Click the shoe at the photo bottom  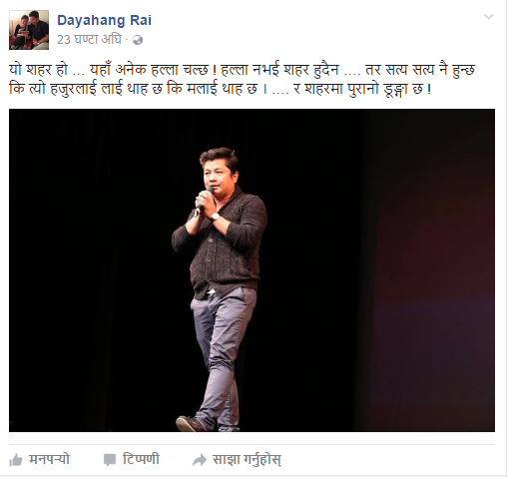point(191,423)
